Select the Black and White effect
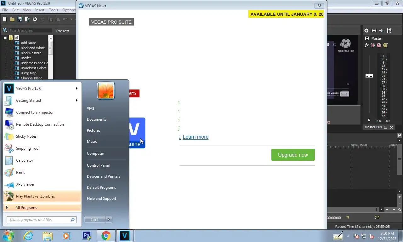Screen dimensions: 403x242 [33, 48]
